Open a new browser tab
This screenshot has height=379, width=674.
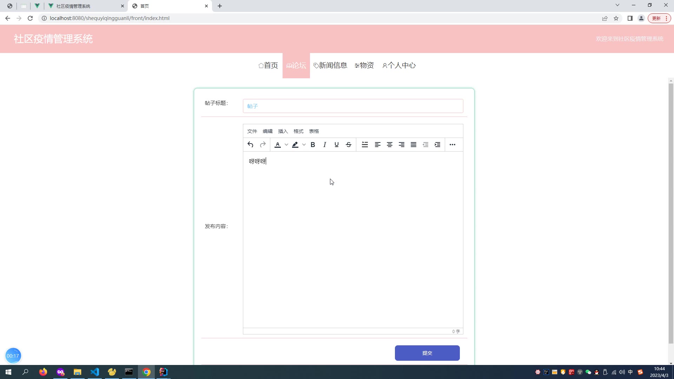point(220,6)
